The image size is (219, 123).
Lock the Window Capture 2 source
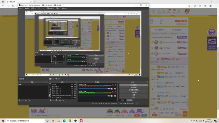click(x=75, y=87)
